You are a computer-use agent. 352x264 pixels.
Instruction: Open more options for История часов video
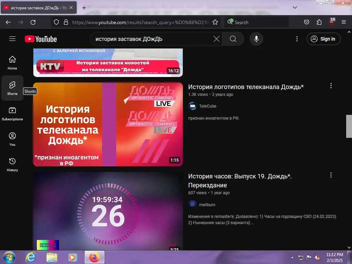[331, 175]
